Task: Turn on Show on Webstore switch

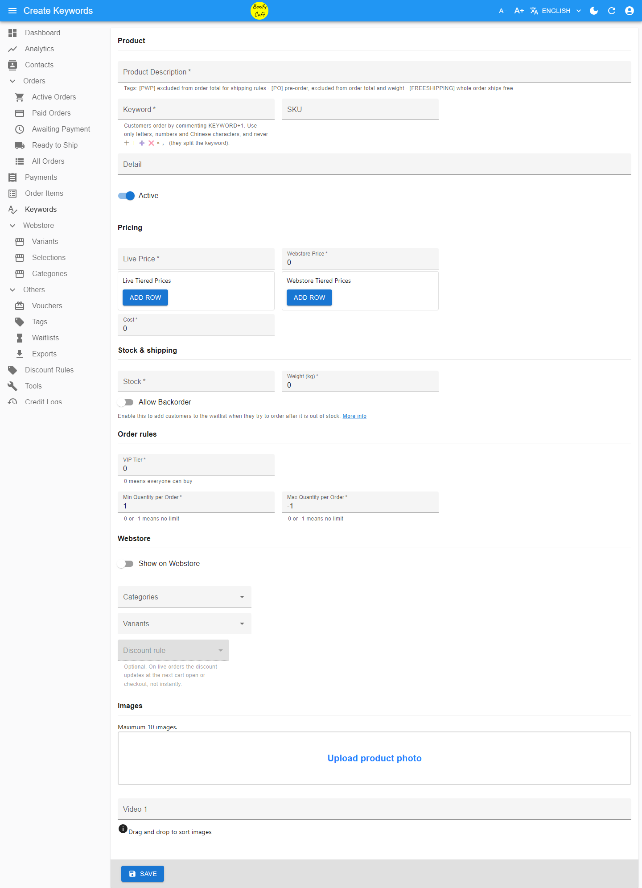Action: tap(126, 564)
